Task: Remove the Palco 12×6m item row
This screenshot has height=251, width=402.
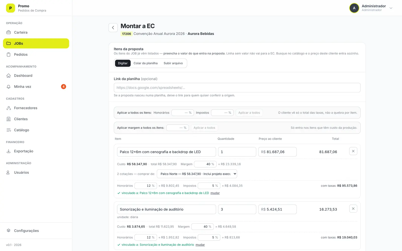Action: click(x=353, y=151)
